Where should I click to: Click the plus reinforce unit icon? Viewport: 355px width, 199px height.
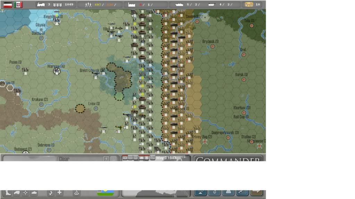pyautogui.click(x=60, y=193)
